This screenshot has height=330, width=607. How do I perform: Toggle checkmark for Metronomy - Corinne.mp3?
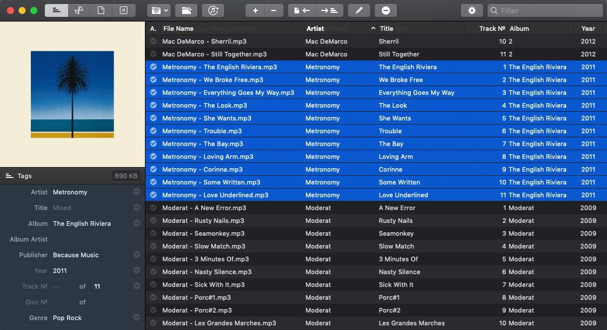tap(153, 169)
